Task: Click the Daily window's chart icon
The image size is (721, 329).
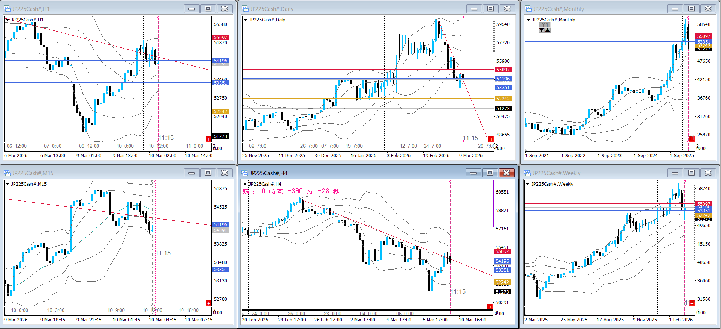Action: coord(245,9)
